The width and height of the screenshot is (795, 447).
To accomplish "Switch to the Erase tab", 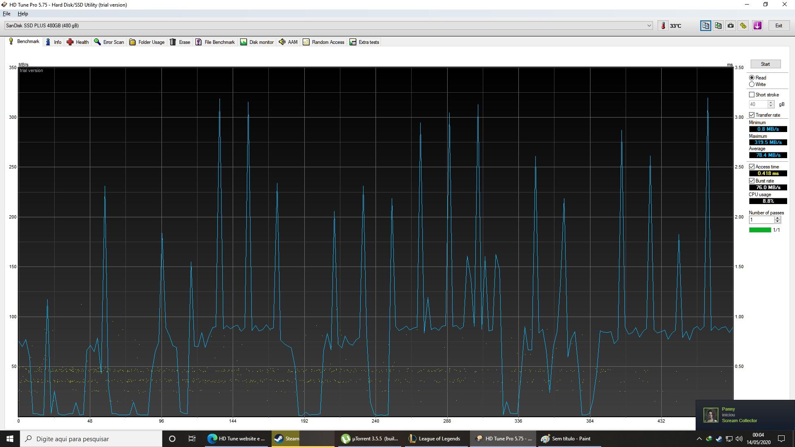I will coord(180,42).
